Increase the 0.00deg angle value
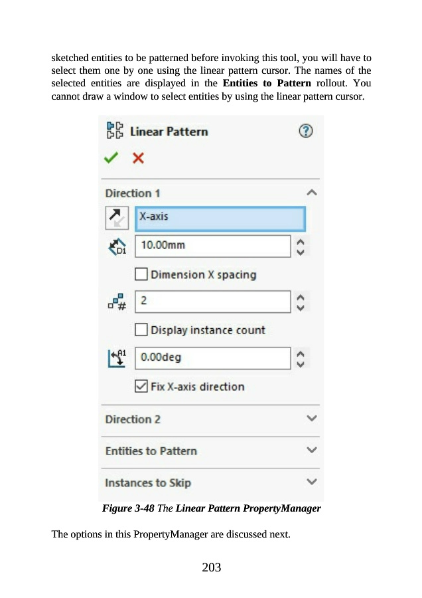This screenshot has height=598, width=422. tap(301, 353)
